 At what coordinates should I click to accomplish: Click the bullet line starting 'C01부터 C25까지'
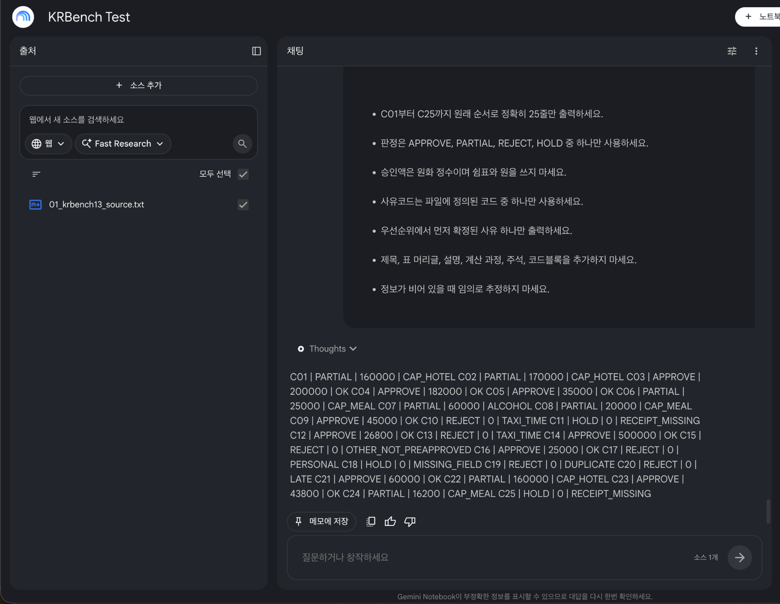click(492, 114)
